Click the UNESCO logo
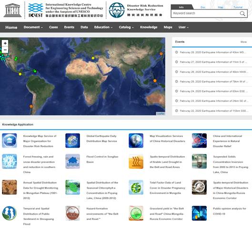Viewport: 252px width, 228px height. click(x=12, y=10)
